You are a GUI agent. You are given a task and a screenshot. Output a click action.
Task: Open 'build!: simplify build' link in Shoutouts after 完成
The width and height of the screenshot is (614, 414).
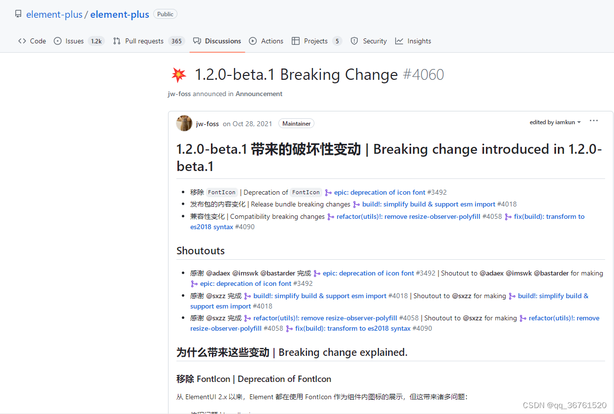320,296
